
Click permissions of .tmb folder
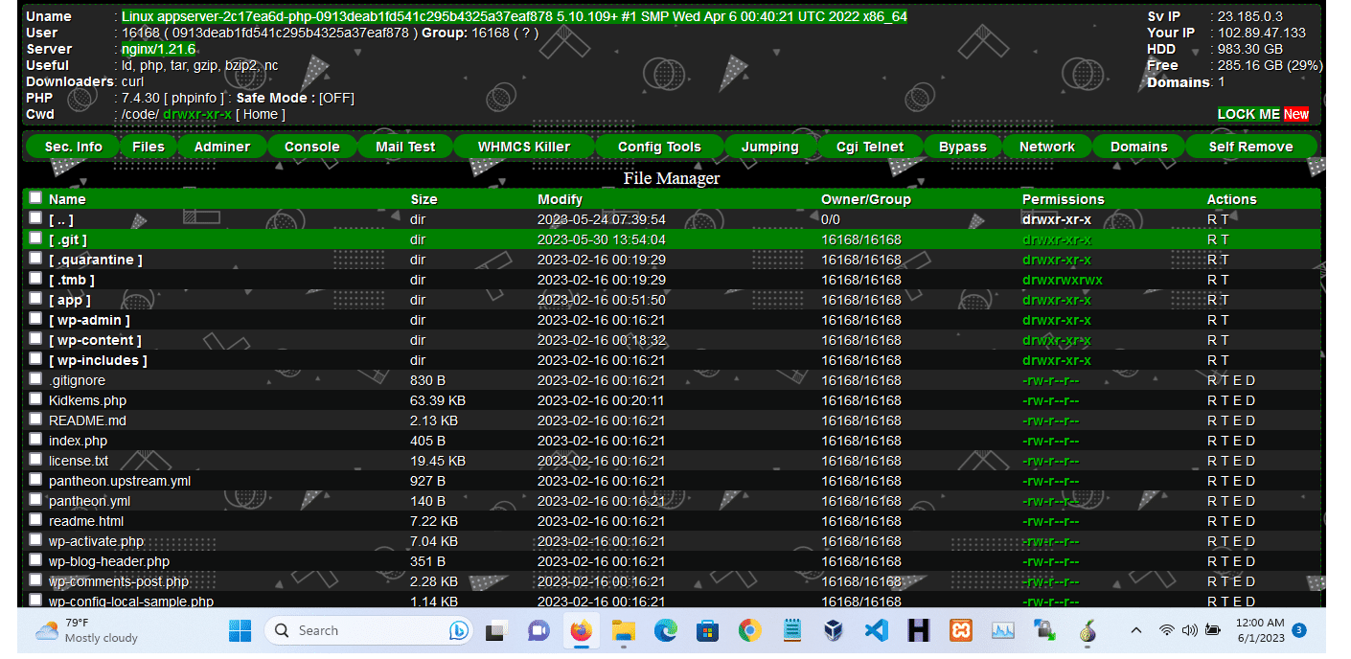point(1063,280)
